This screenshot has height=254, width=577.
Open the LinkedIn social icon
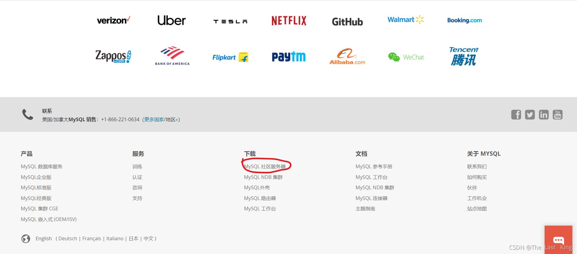pyautogui.click(x=544, y=115)
